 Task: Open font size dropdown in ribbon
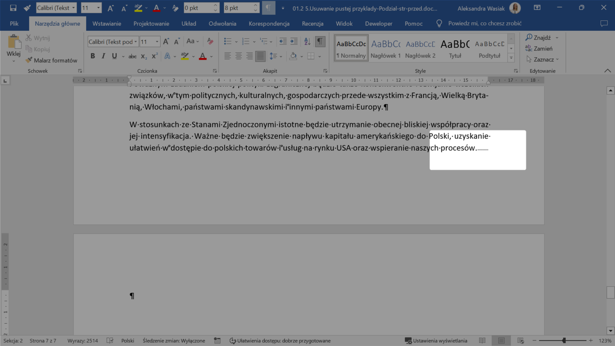click(157, 42)
